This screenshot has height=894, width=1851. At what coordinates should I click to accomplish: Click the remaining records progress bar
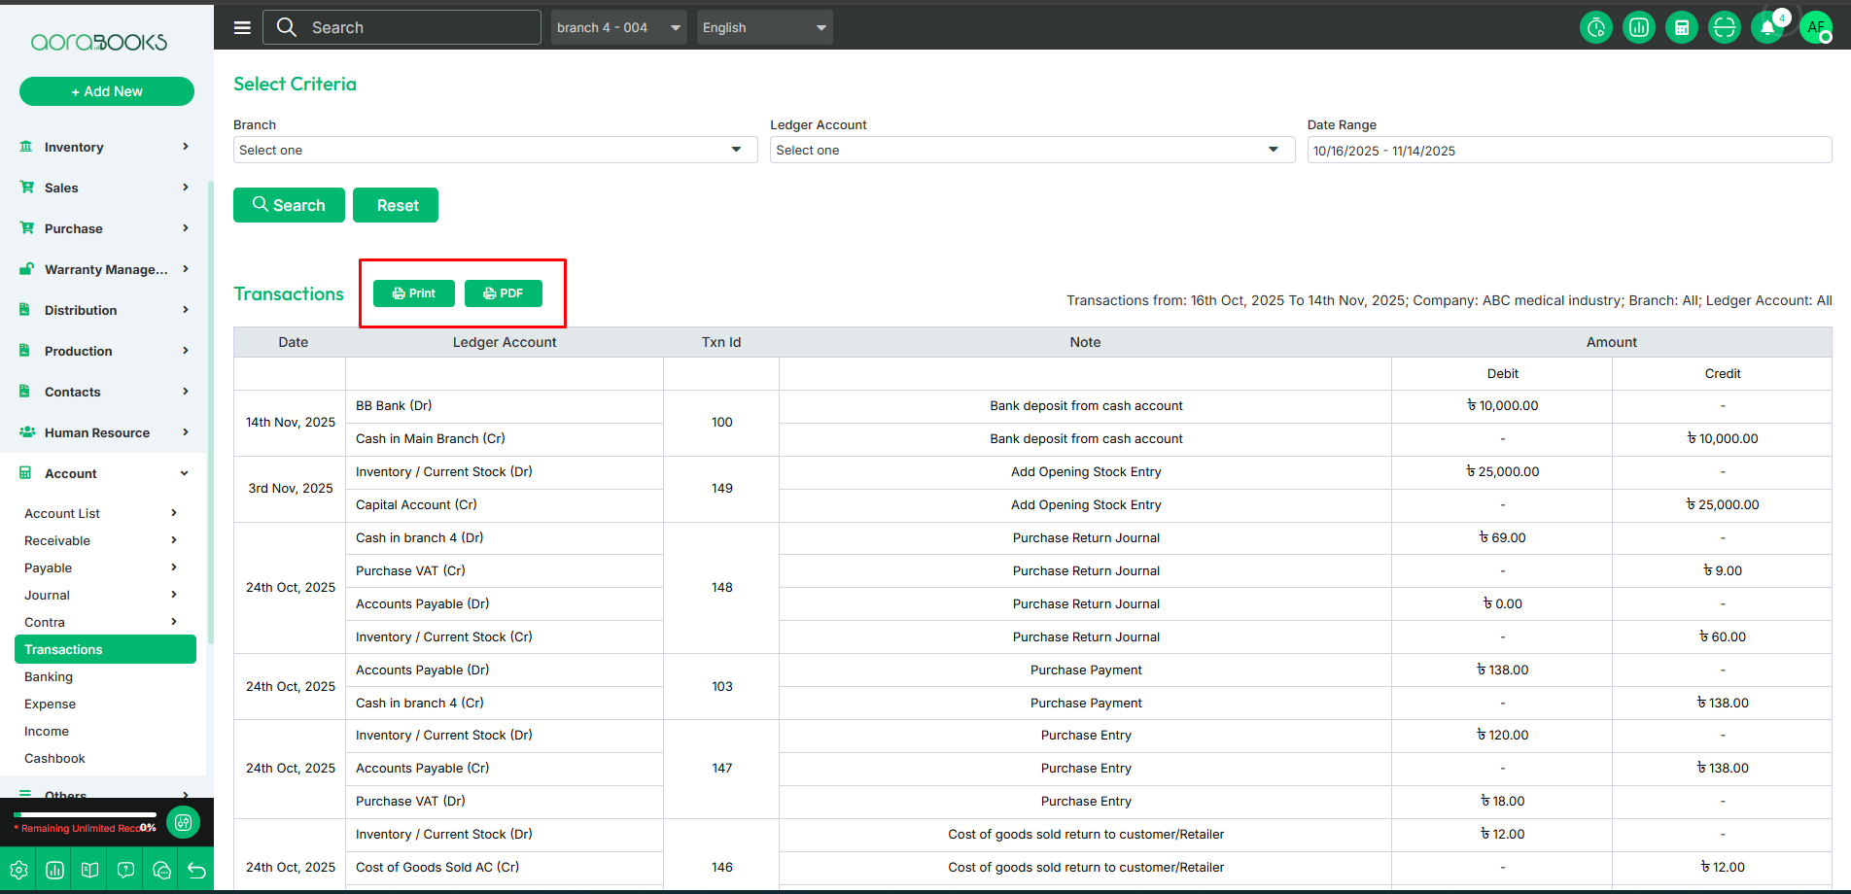86,814
